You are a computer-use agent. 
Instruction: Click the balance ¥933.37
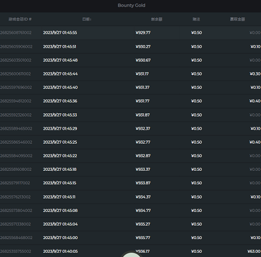point(143,169)
